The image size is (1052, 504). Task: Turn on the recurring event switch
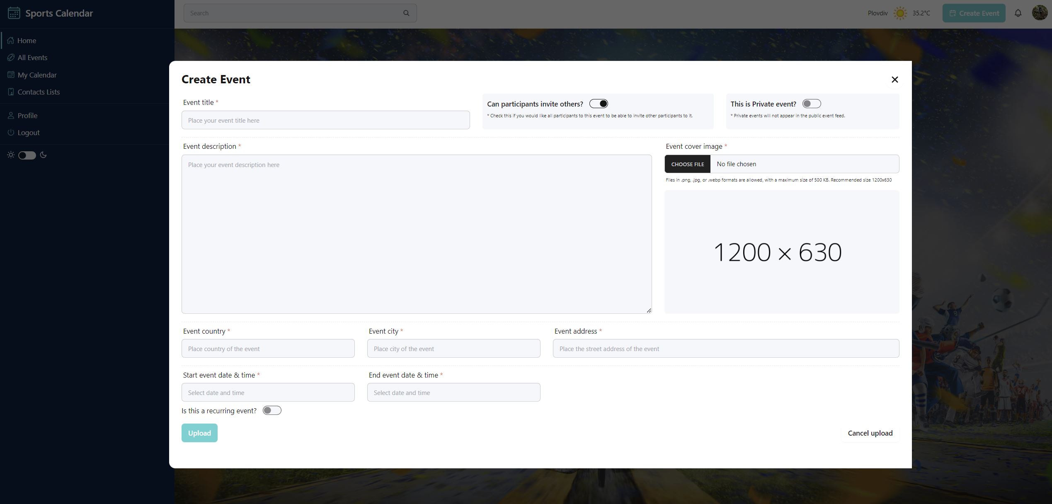pos(272,410)
